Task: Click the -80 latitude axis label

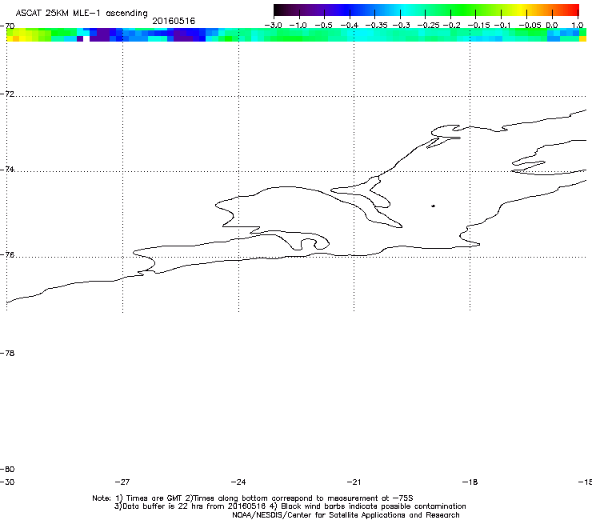Action: (x=7, y=469)
